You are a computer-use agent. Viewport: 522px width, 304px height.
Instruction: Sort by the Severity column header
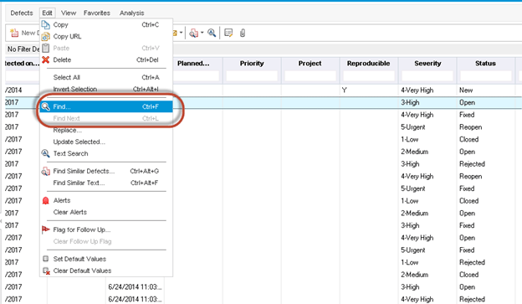point(427,64)
